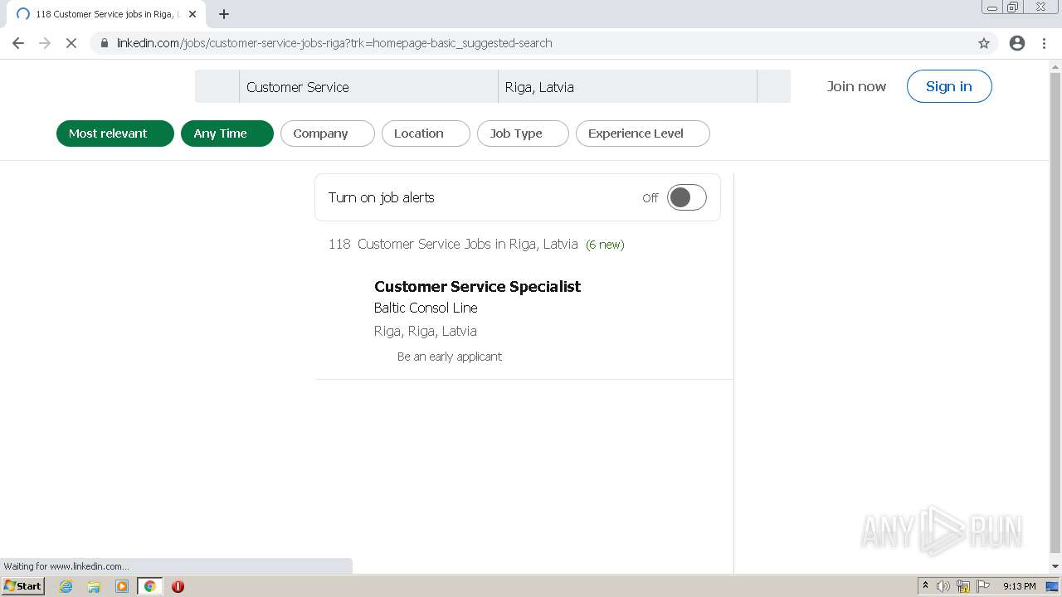
Task: Open the Windows Start menu
Action: (x=23, y=586)
